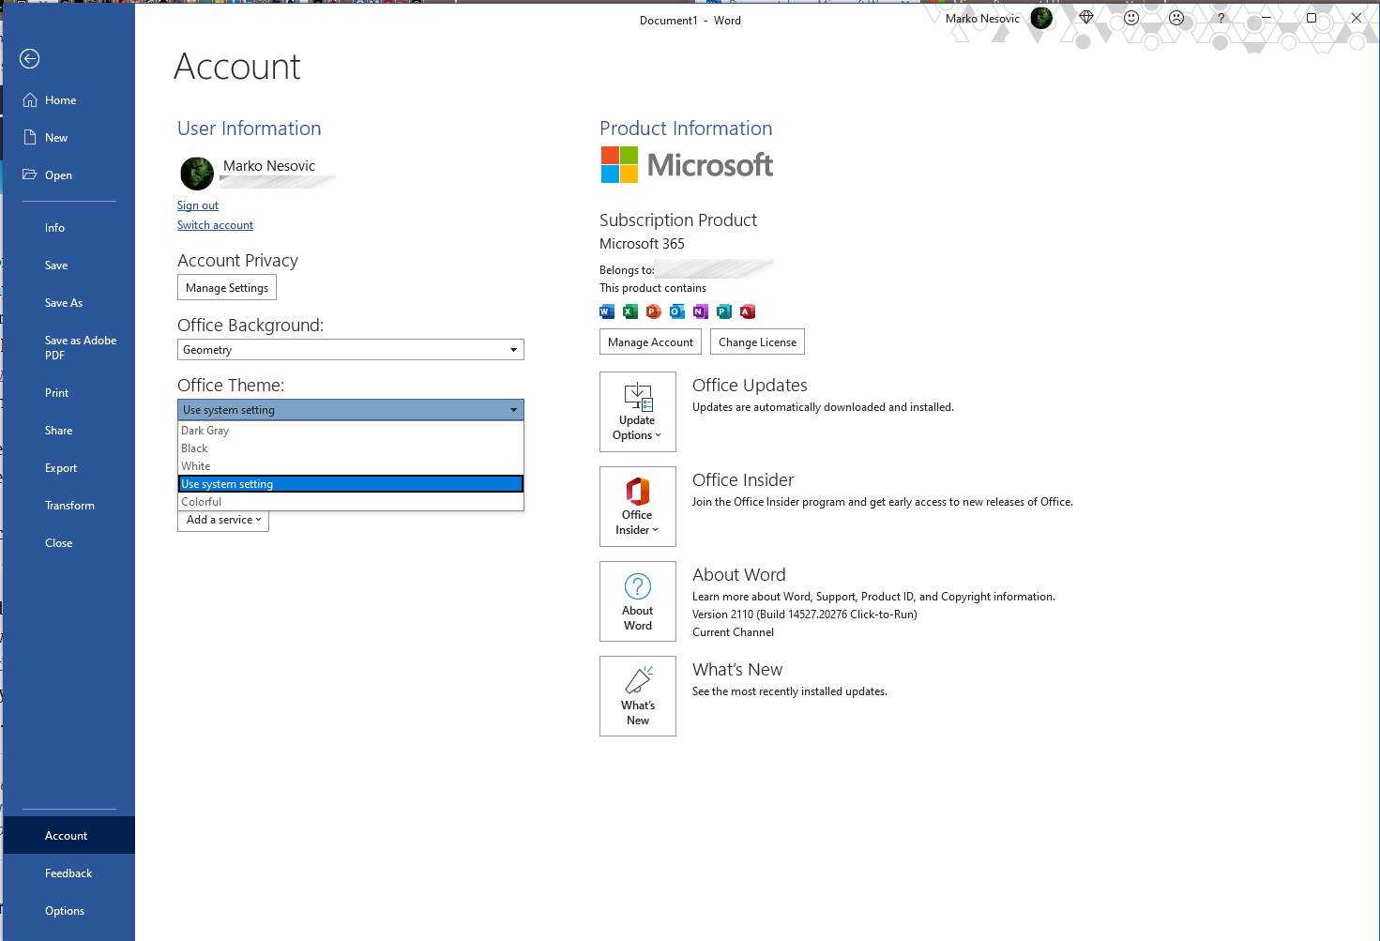
Task: Click the PowerPoint icon in product contents
Action: 653,311
